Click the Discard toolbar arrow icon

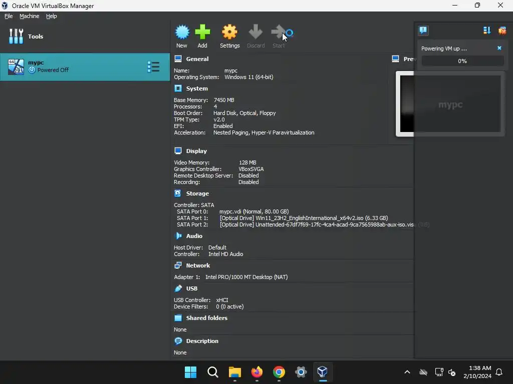(255, 32)
